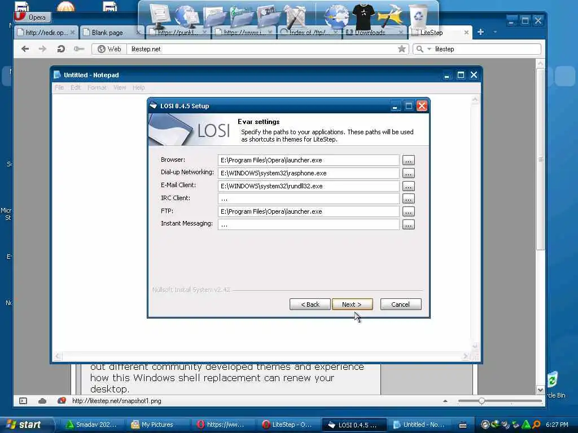Switch to the LiteStep browser tab
This screenshot has height=433, width=578.
pos(437,32)
